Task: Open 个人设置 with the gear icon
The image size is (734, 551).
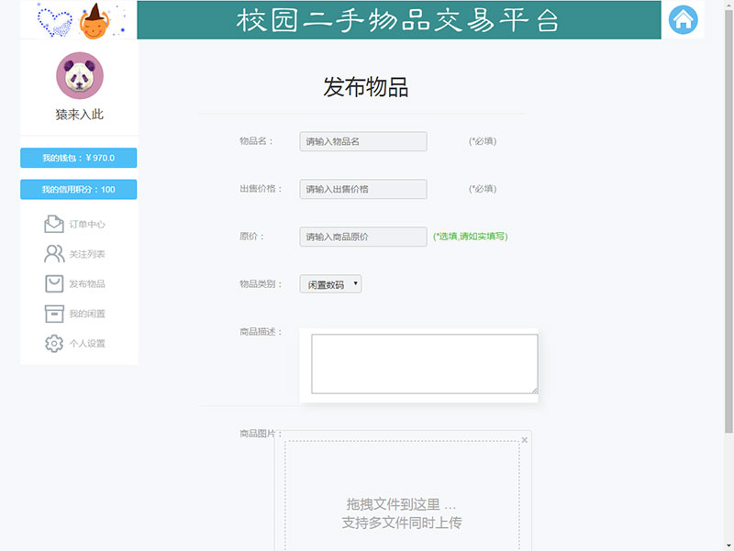Action: pyautogui.click(x=56, y=344)
